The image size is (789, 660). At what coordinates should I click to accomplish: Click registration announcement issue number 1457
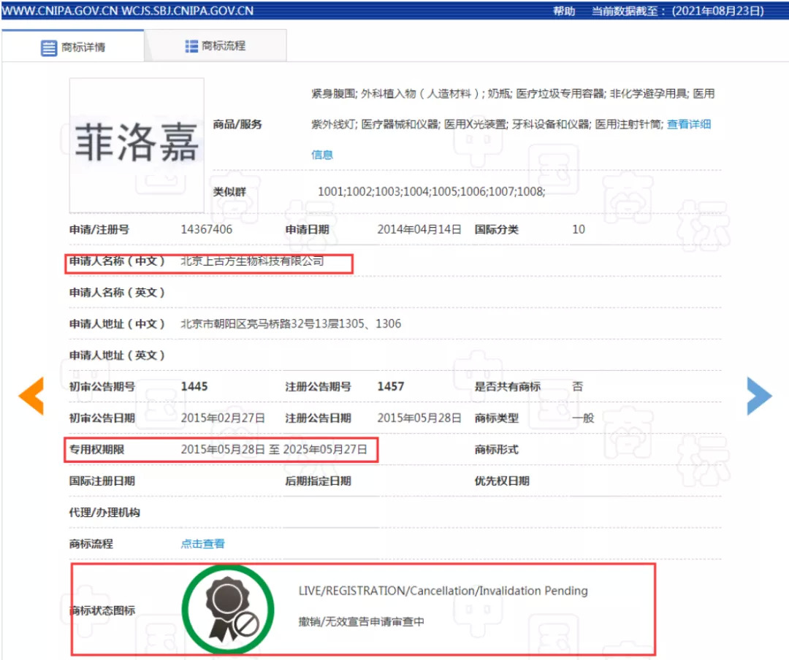(x=391, y=386)
